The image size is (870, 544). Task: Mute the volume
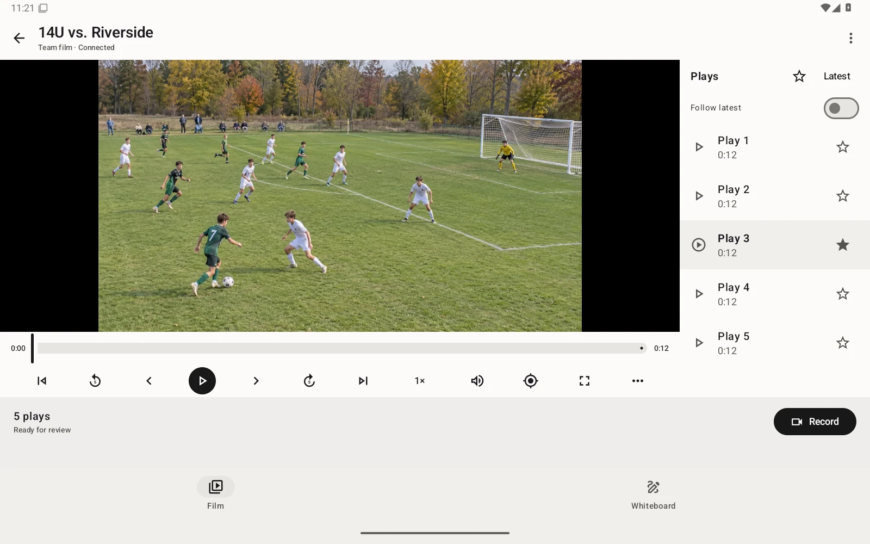click(477, 381)
